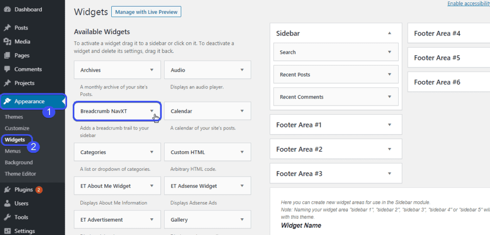Expand the Categories widget arrow
490x235 pixels.
[152, 152]
